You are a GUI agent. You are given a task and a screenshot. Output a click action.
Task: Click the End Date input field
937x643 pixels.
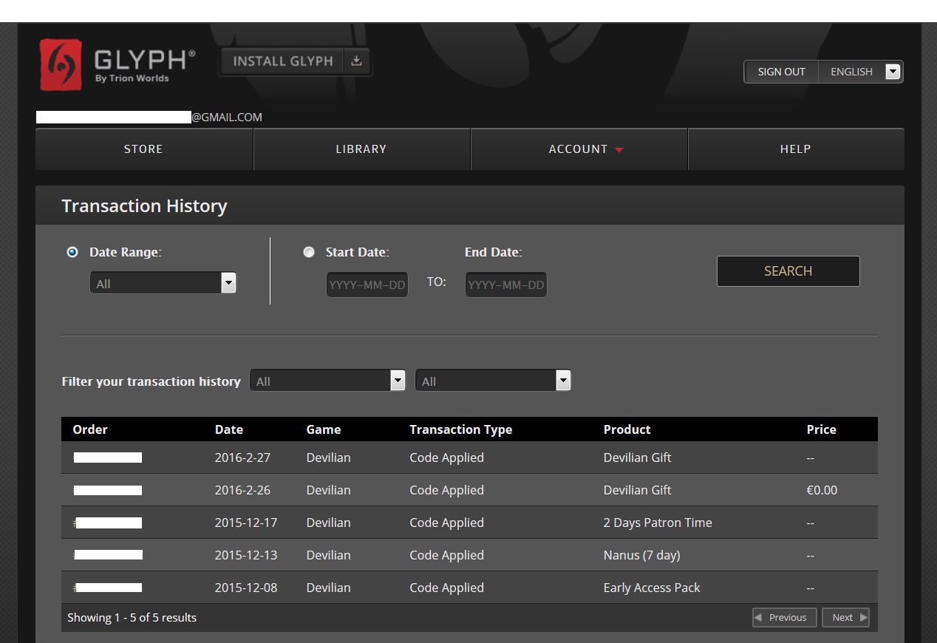click(x=506, y=285)
